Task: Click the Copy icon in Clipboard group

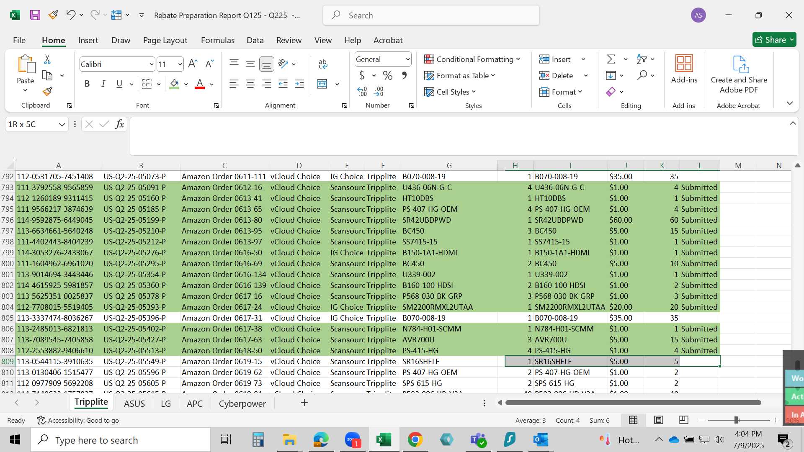Action: click(47, 76)
